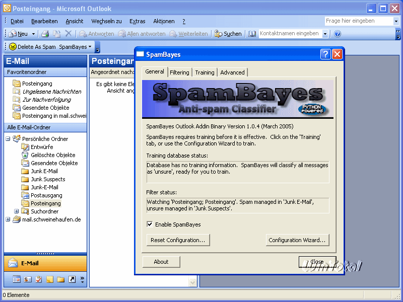Click Allen antworten in toolbar
The width and height of the screenshot is (403, 302).
[x=142, y=34]
